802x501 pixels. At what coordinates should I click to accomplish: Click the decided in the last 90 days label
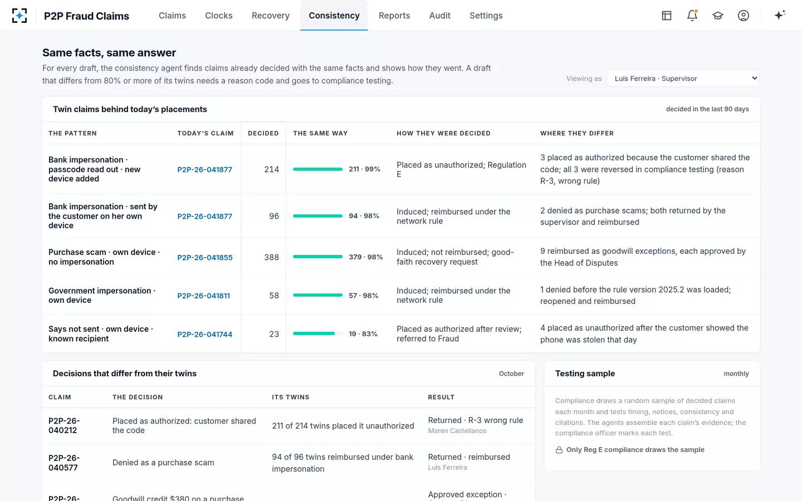tap(707, 109)
